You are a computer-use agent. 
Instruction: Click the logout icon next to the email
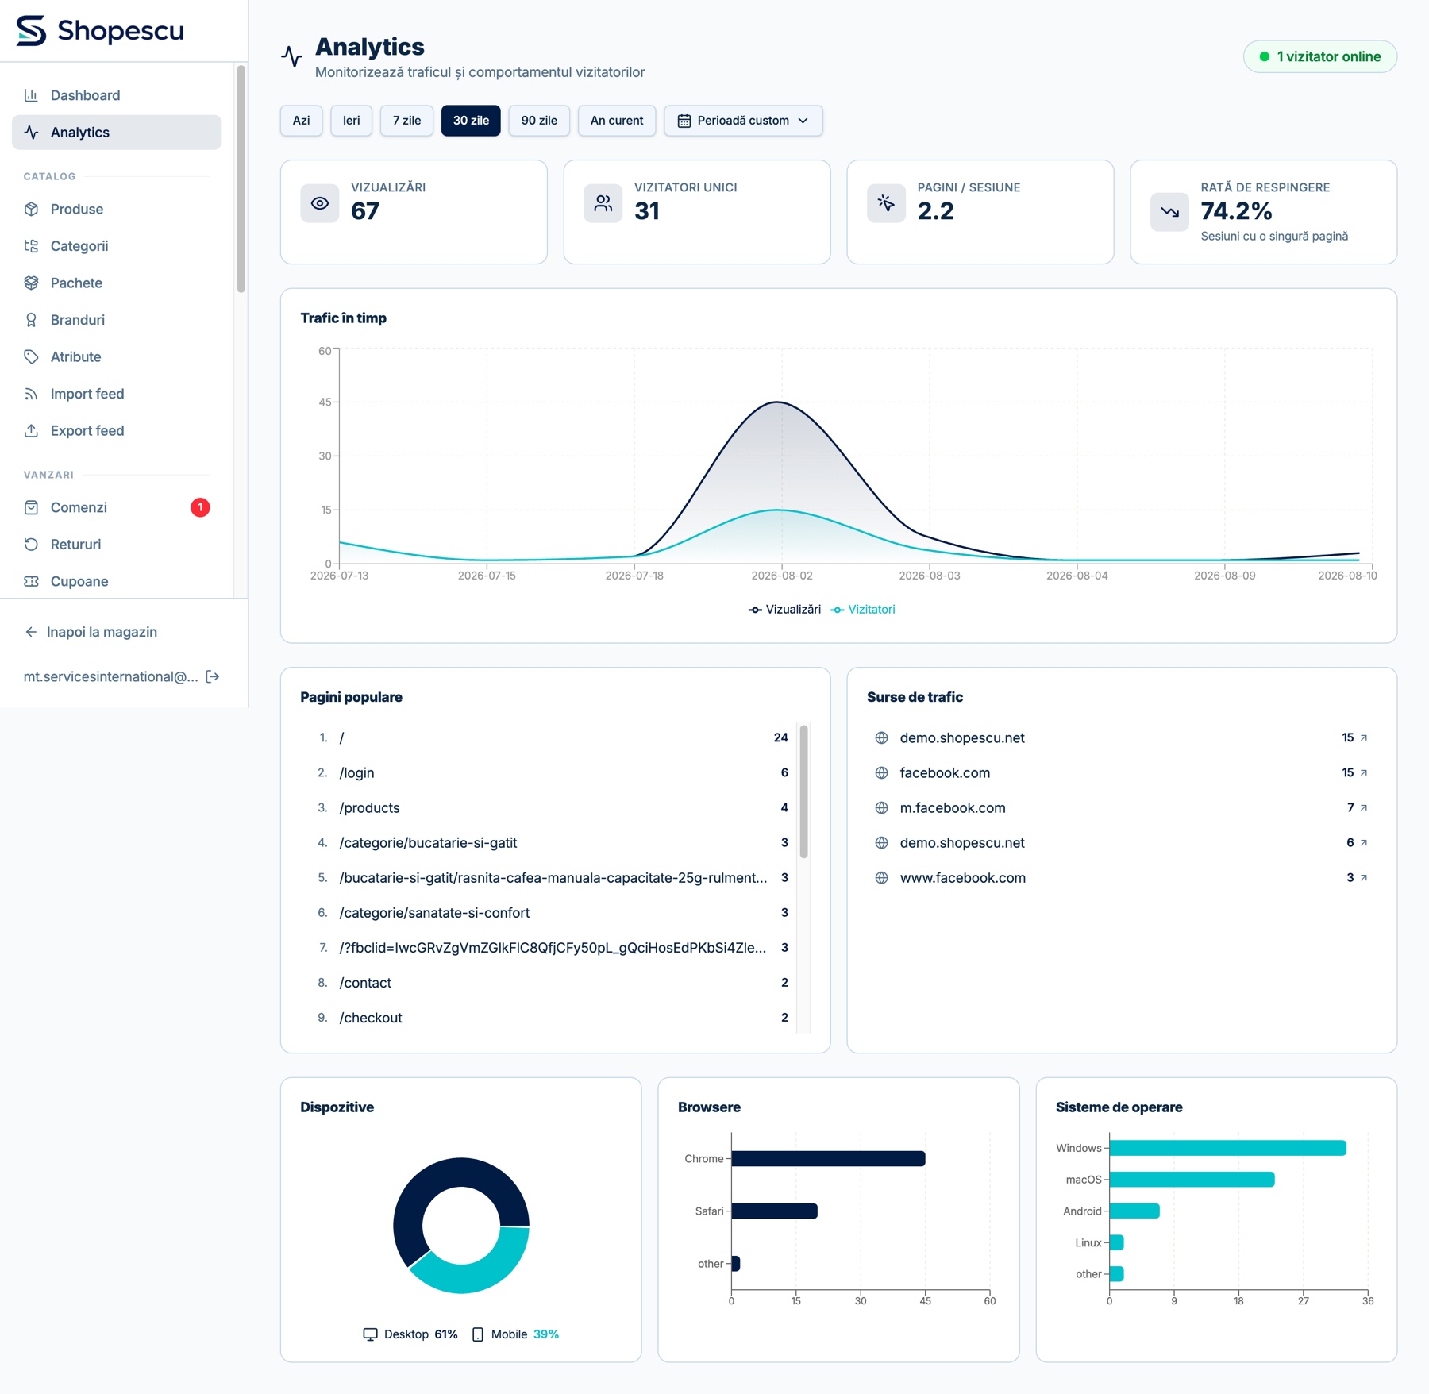point(213,676)
